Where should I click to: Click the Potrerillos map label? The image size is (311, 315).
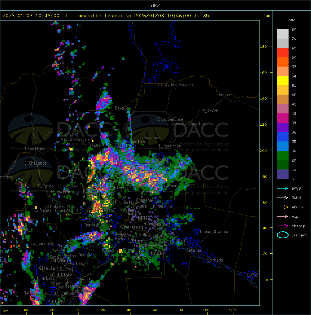click(62, 207)
